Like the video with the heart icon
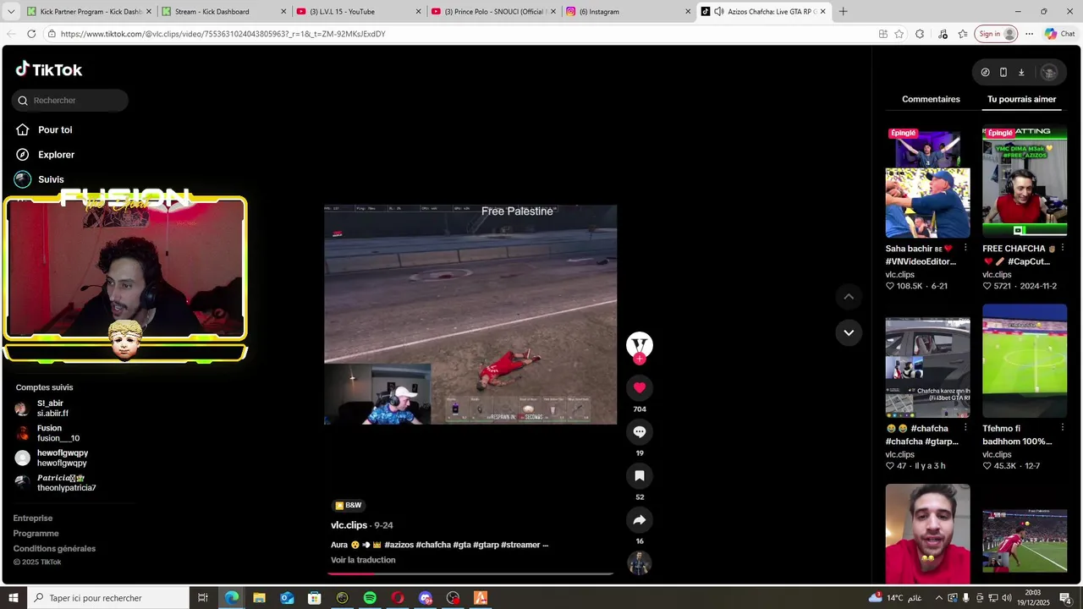This screenshot has height=609, width=1083. coord(640,387)
